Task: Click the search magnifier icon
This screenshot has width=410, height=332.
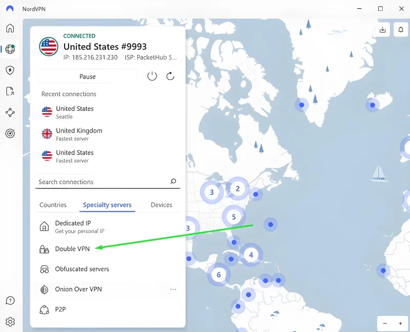Action: (x=173, y=181)
